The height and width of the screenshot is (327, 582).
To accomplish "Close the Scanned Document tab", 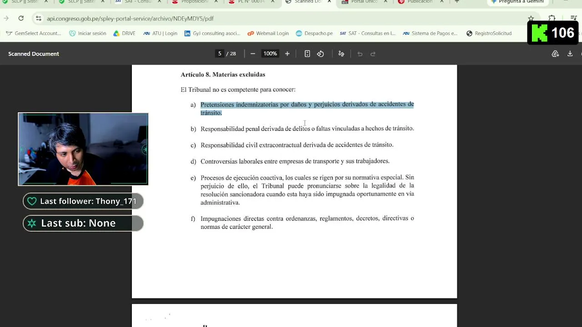I will click(329, 2).
